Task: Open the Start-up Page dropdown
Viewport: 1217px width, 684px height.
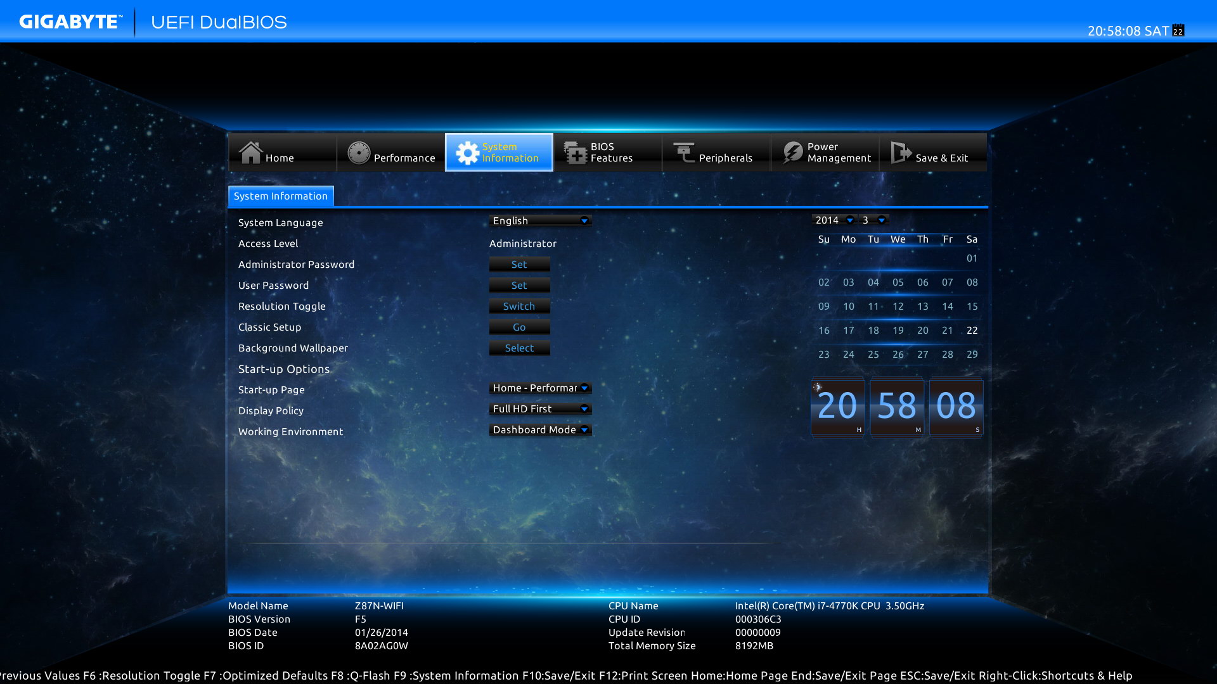Action: [540, 388]
